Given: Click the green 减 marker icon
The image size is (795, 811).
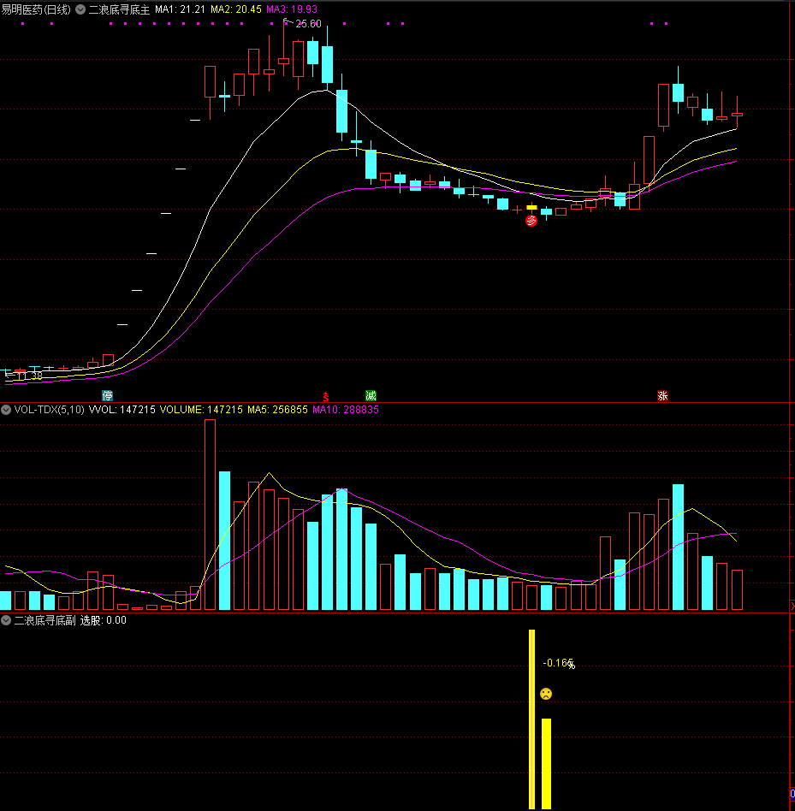Looking at the screenshot, I should (371, 396).
